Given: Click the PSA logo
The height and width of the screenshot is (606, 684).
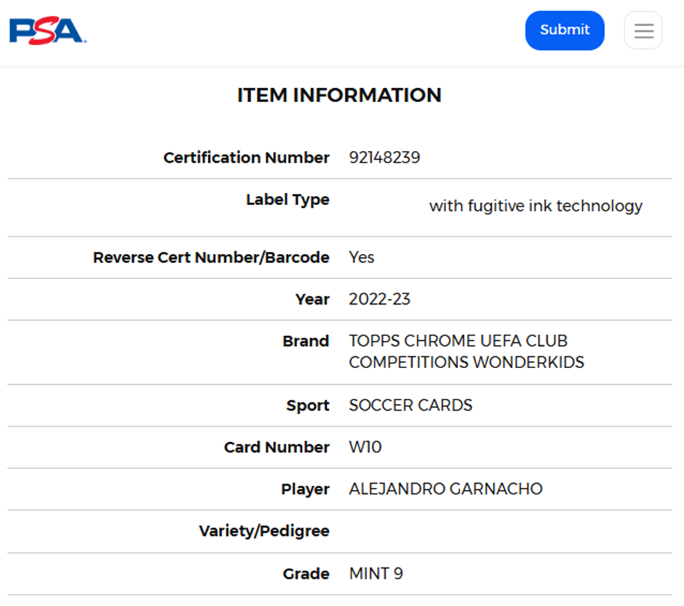Looking at the screenshot, I should (x=47, y=31).
